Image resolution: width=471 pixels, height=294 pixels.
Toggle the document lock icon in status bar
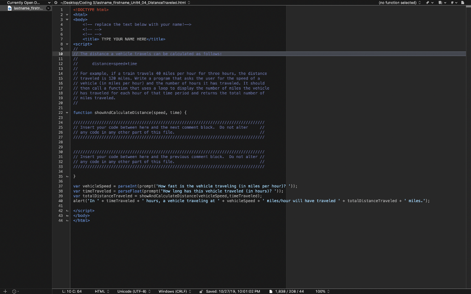point(201,291)
